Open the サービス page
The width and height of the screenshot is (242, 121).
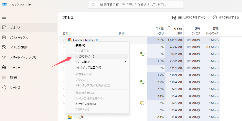15,87
